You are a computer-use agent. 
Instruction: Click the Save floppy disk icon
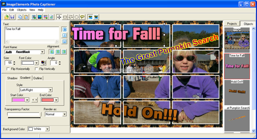12,17
